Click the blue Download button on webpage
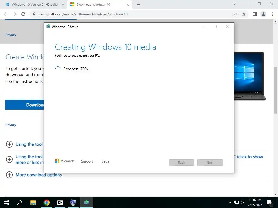 click(25, 105)
